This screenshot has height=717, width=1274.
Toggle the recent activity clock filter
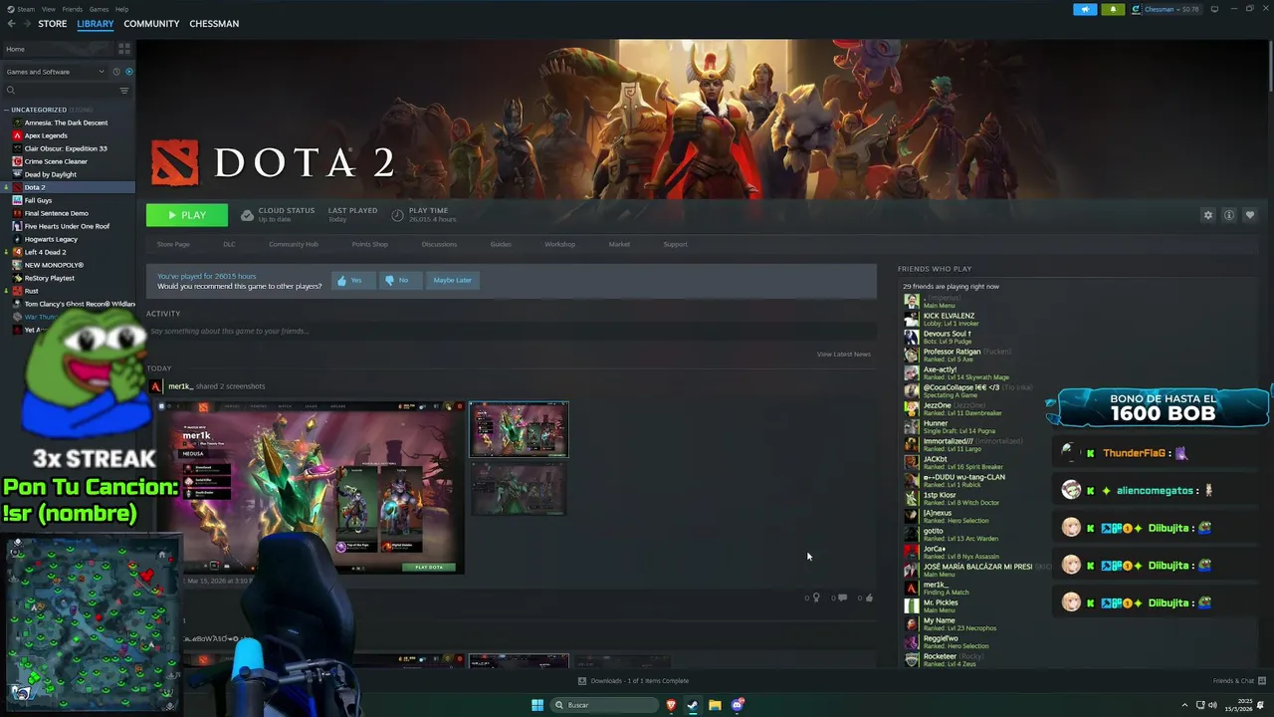(x=116, y=72)
